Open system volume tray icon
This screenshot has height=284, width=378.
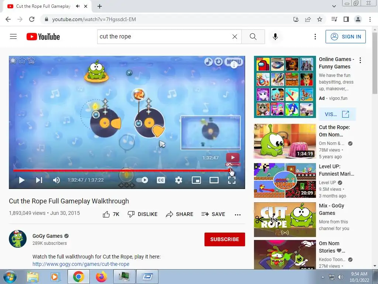(341, 277)
